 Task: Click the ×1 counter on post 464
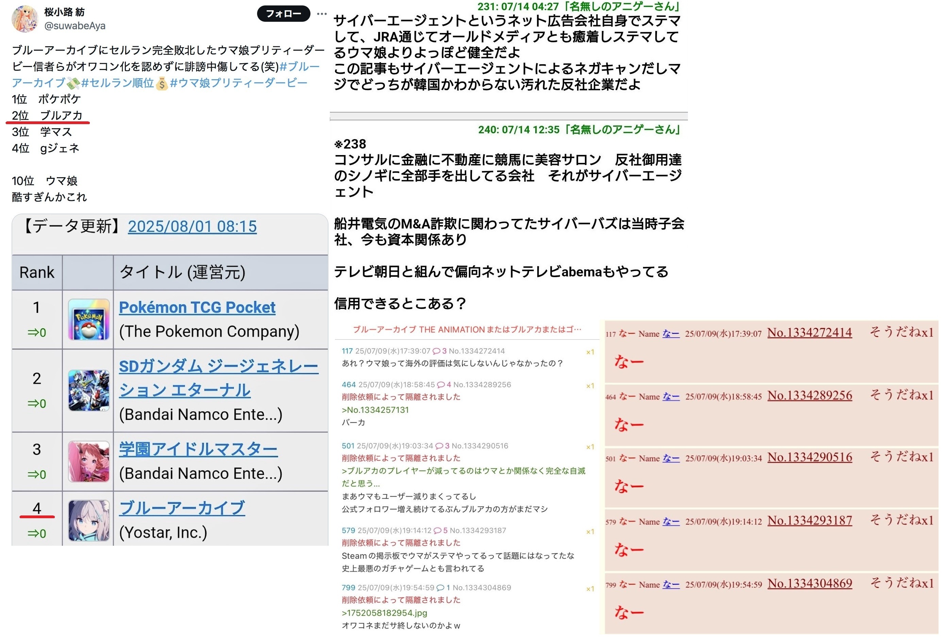590,386
